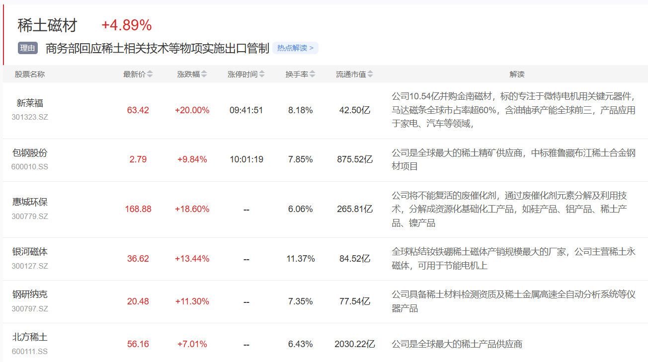Screen dimensions: 648x362
Task: Click the market cap 84.52亿
Action: pyautogui.click(x=355, y=259)
